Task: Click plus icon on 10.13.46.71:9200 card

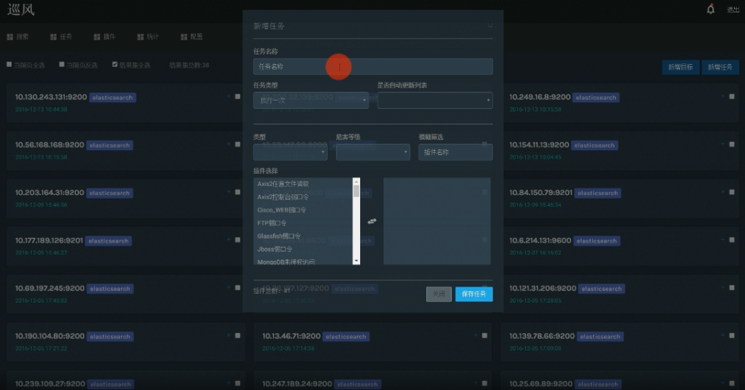Action: point(475,336)
